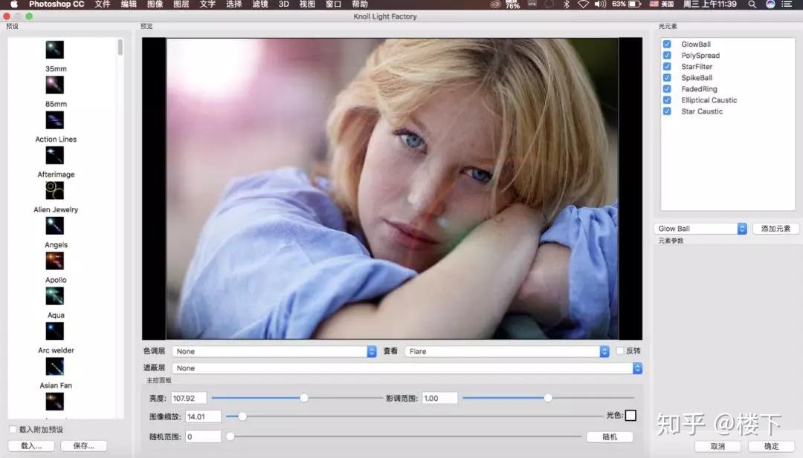Click the 载入... button
Screen dimensions: 803x458
coord(32,445)
